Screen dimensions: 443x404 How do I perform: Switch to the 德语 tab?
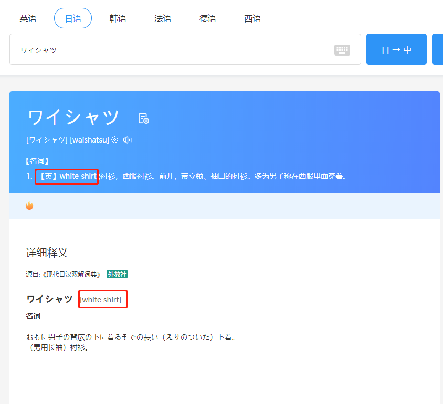click(x=208, y=18)
